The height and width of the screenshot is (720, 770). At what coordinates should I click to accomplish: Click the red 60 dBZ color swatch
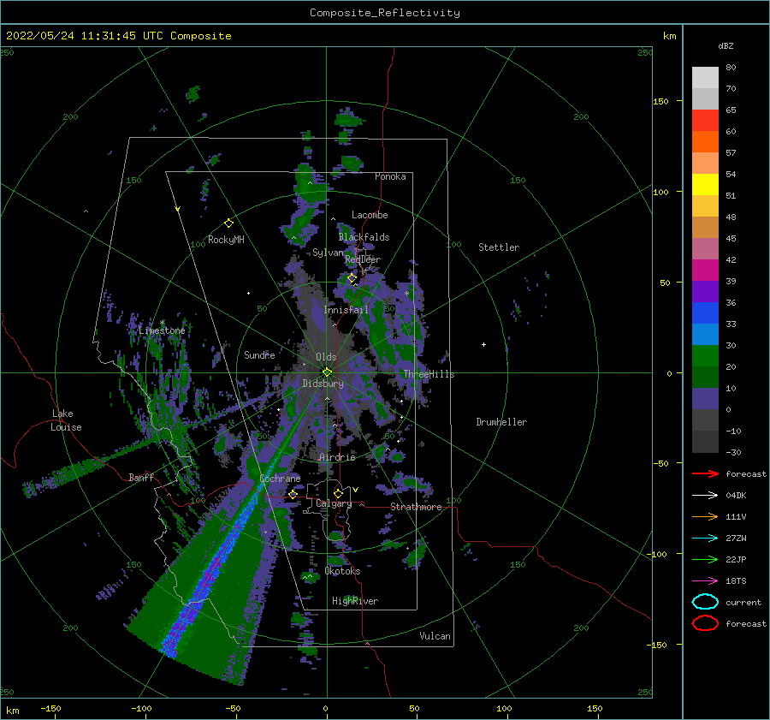coord(705,121)
